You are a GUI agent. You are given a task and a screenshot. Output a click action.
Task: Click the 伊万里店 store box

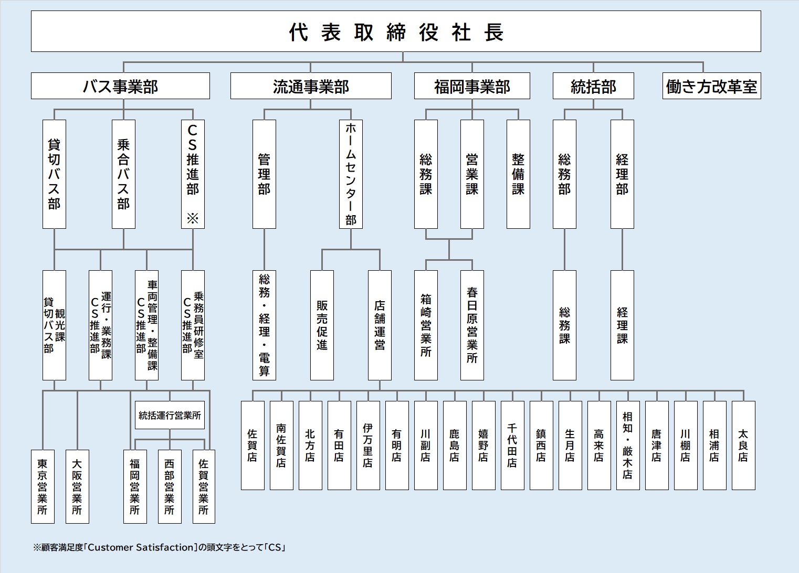[x=368, y=445]
